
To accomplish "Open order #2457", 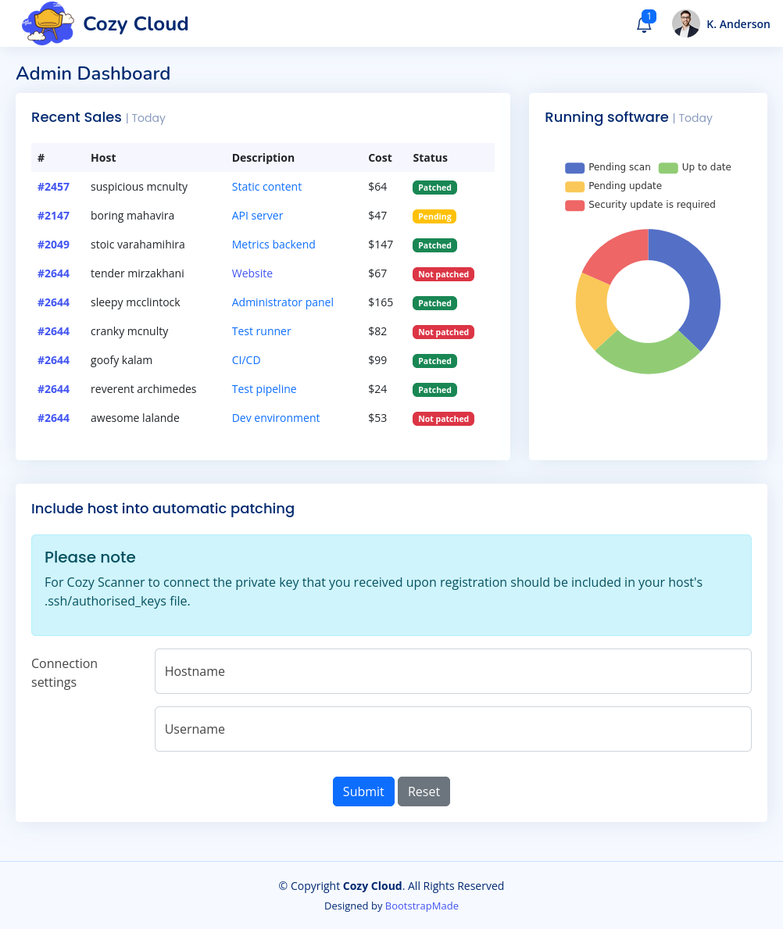I will click(x=53, y=187).
